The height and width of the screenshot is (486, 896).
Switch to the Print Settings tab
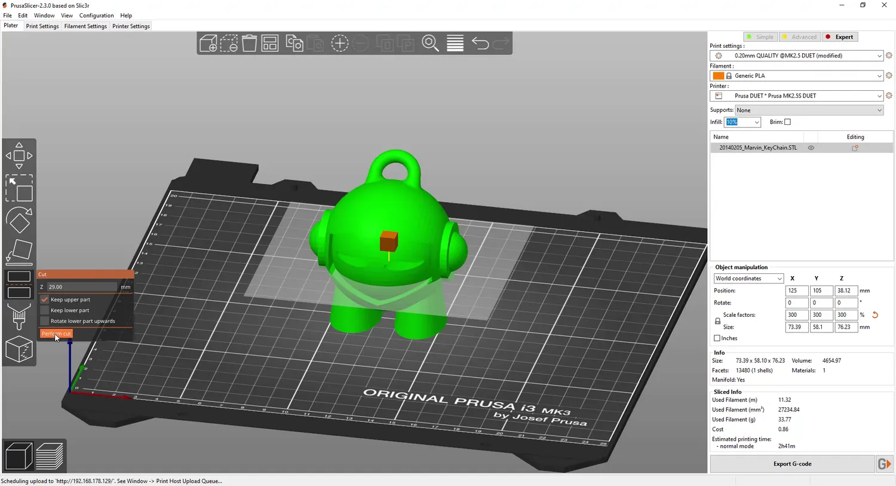pos(42,26)
